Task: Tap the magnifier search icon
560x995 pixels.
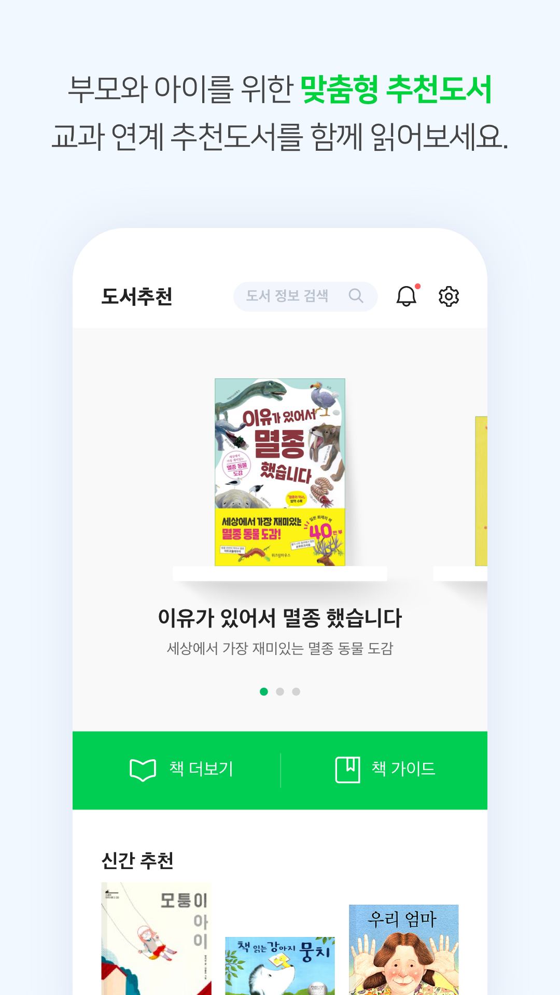Action: pyautogui.click(x=356, y=296)
